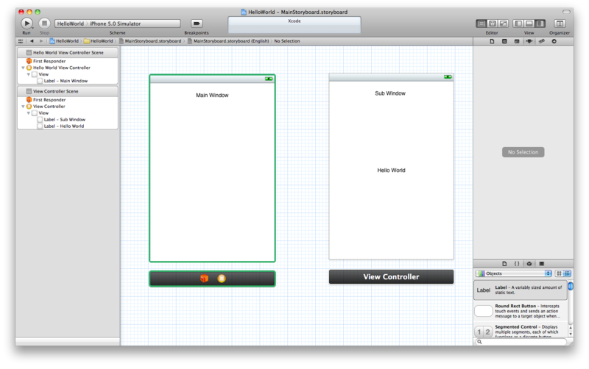Open the Organizer window

click(x=560, y=24)
